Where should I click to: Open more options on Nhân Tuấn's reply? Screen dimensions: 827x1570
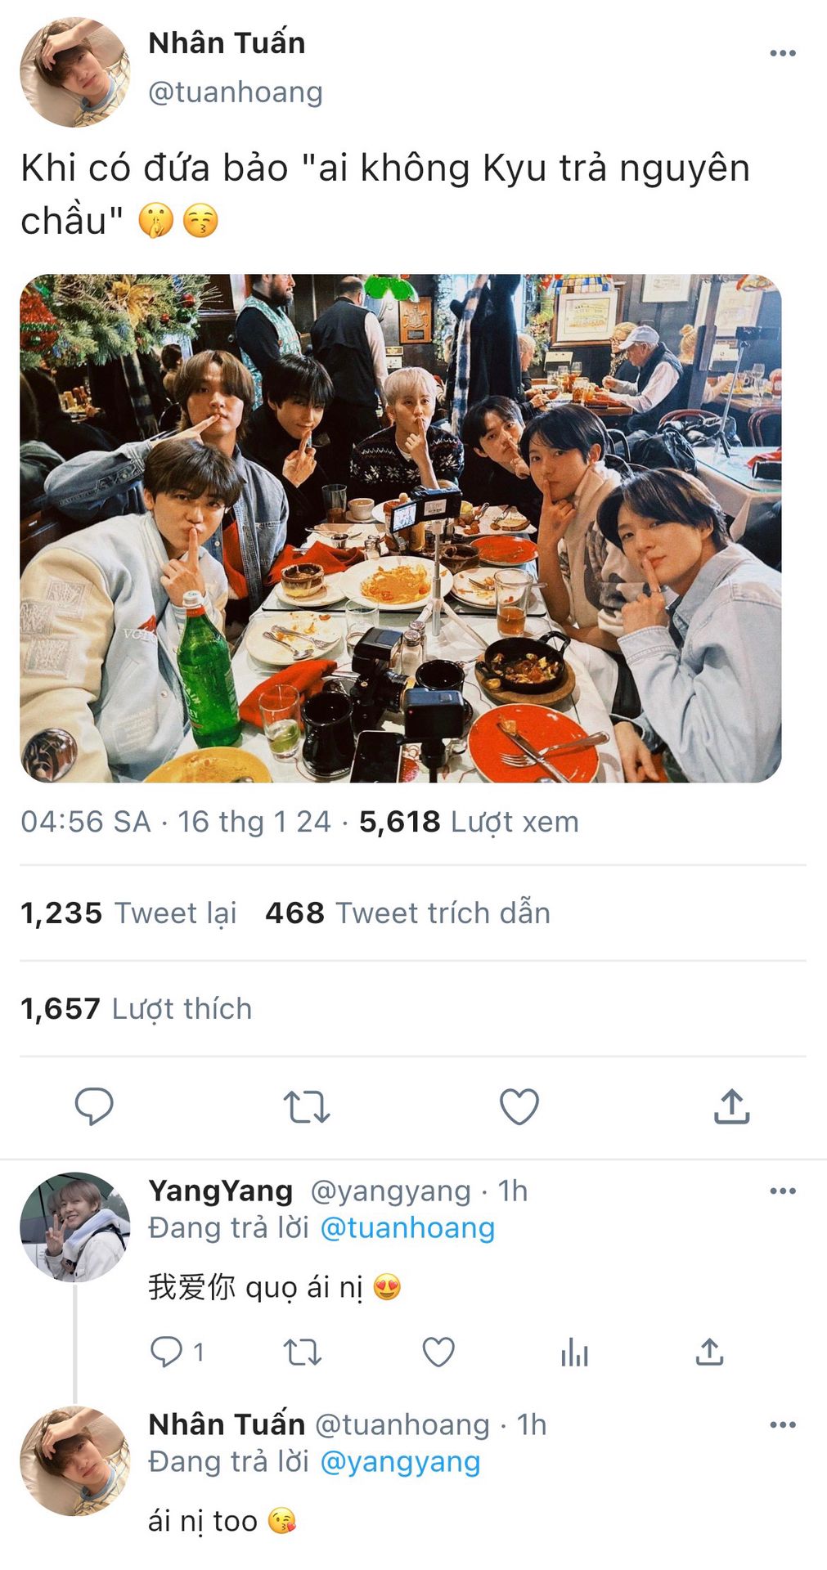(783, 1425)
